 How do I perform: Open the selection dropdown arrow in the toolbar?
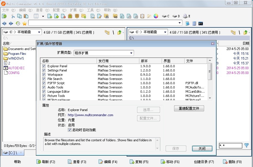pyautogui.click(x=43, y=16)
